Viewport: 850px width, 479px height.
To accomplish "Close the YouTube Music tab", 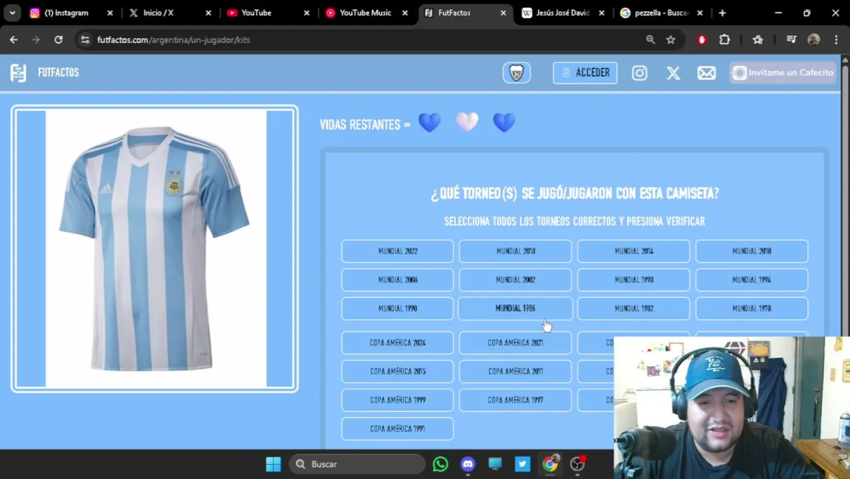I will tap(404, 13).
